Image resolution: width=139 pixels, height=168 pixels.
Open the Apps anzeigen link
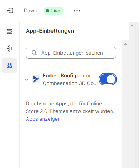click(43, 119)
